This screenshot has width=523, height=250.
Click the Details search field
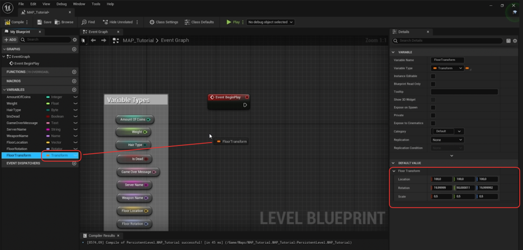pyautogui.click(x=447, y=41)
